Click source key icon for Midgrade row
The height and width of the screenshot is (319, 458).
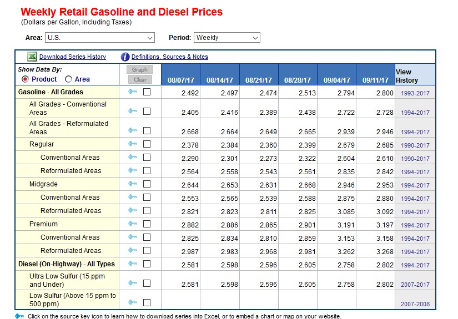[132, 184]
